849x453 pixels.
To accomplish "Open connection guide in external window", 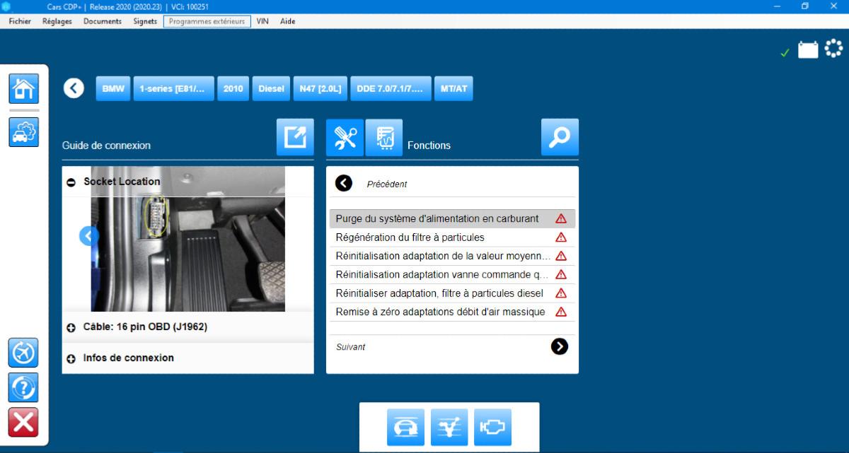I will pyautogui.click(x=295, y=137).
